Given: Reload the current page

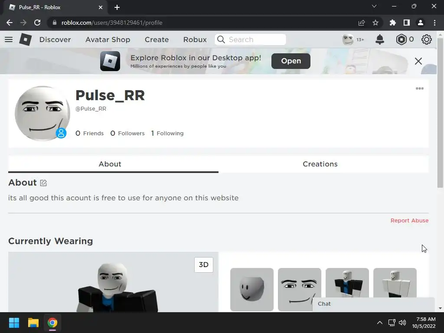Looking at the screenshot, I should pos(37,23).
